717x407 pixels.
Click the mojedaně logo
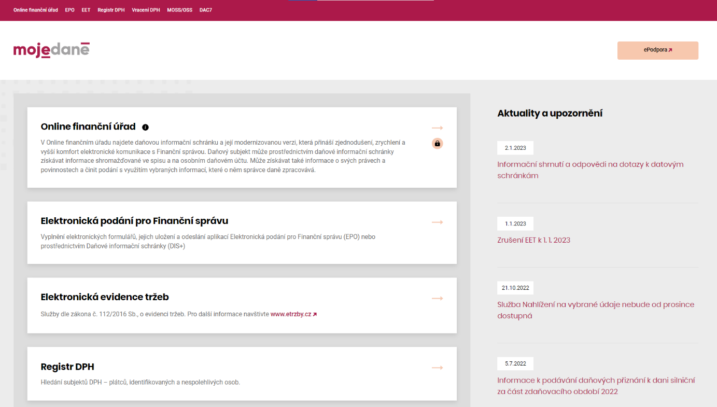point(51,50)
